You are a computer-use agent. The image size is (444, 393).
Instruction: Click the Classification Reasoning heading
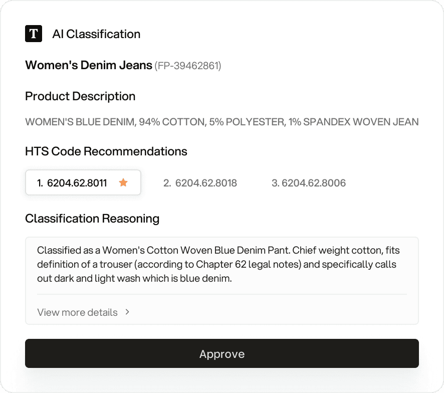coord(92,219)
